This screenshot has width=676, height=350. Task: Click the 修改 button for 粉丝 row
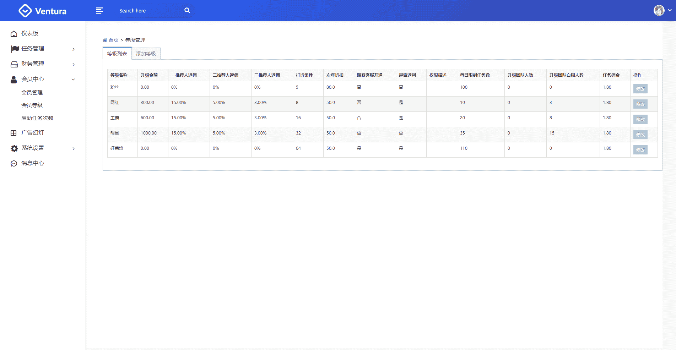(x=640, y=89)
